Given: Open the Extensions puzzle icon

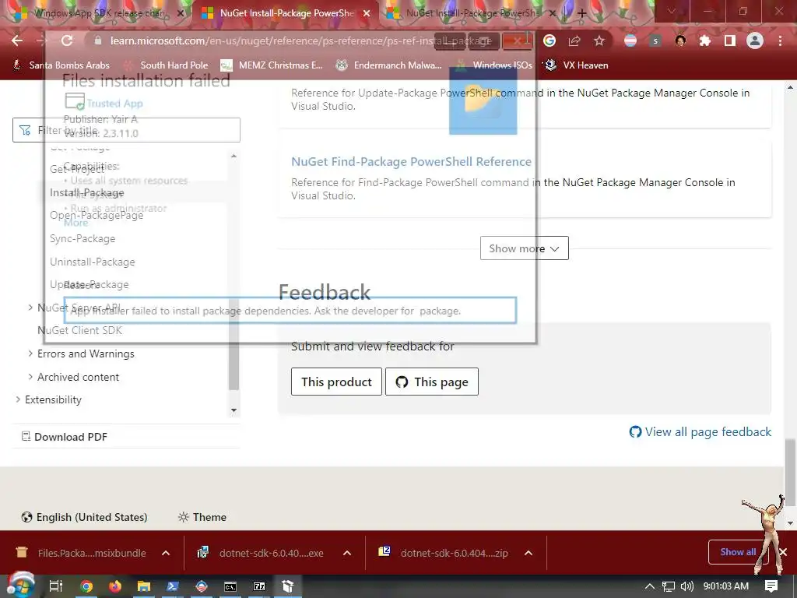Looking at the screenshot, I should 705,40.
